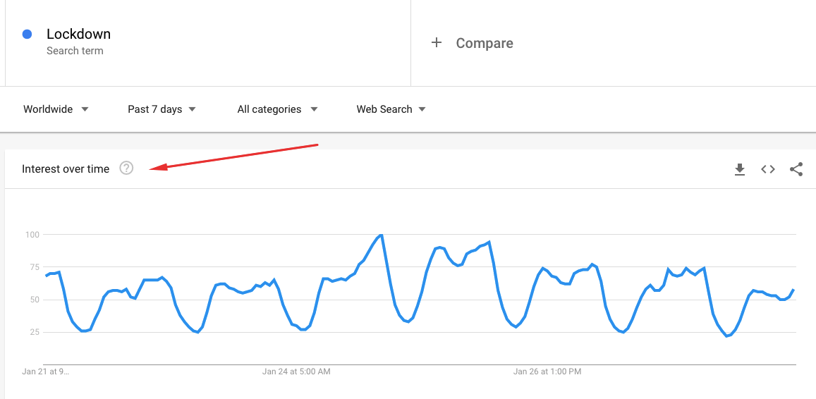Click the Compare button text
816x399 pixels.
(485, 43)
